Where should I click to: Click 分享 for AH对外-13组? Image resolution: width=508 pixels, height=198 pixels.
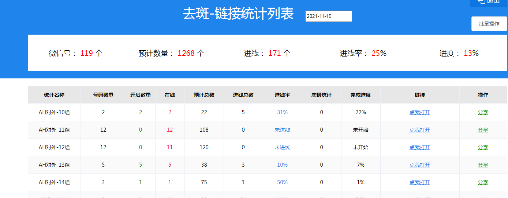click(483, 165)
